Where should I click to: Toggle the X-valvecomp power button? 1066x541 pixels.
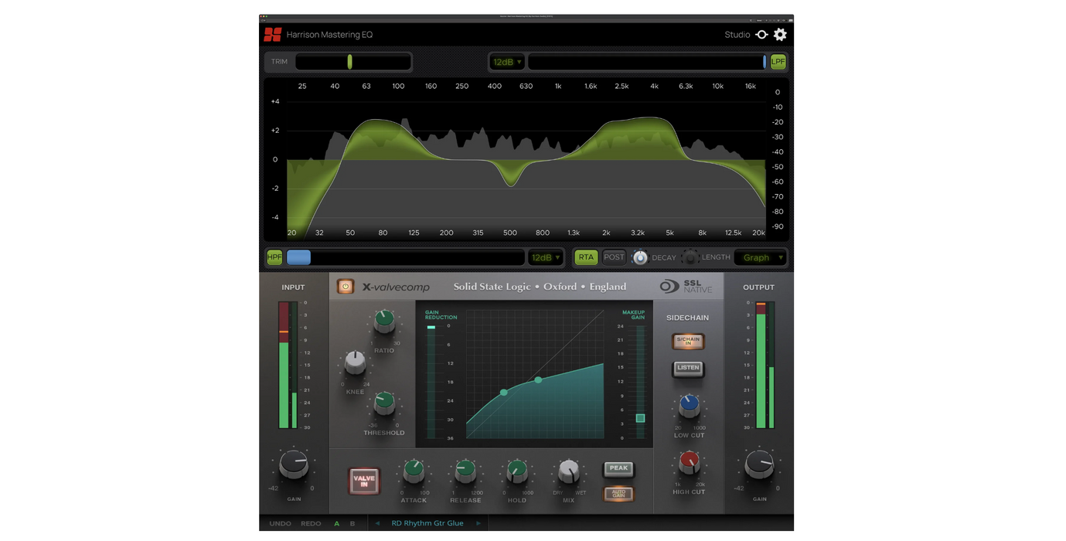(346, 287)
